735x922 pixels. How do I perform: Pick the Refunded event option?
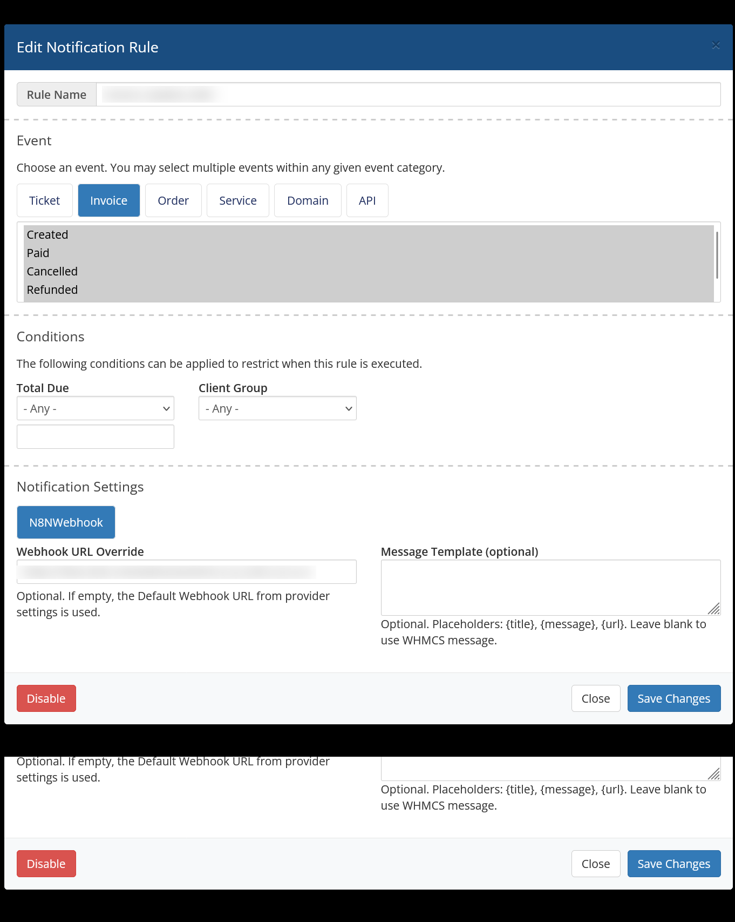[x=52, y=290]
